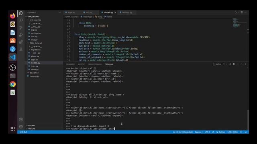The image size is (257, 144).
Task: Click errors and warnings count in status bar
Action: coord(23,132)
